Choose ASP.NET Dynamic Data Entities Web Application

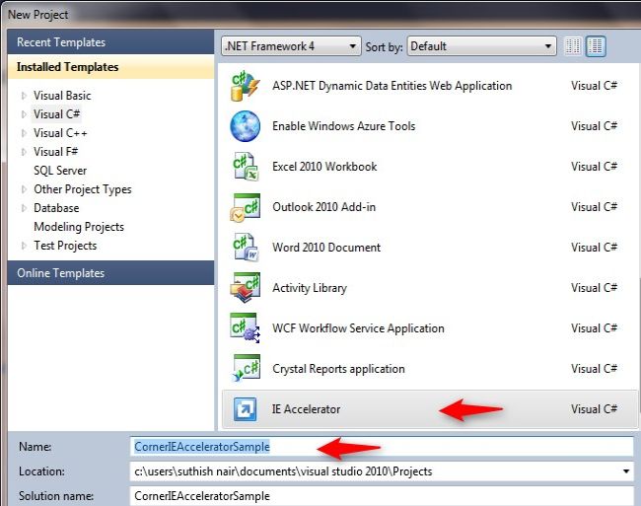click(392, 86)
